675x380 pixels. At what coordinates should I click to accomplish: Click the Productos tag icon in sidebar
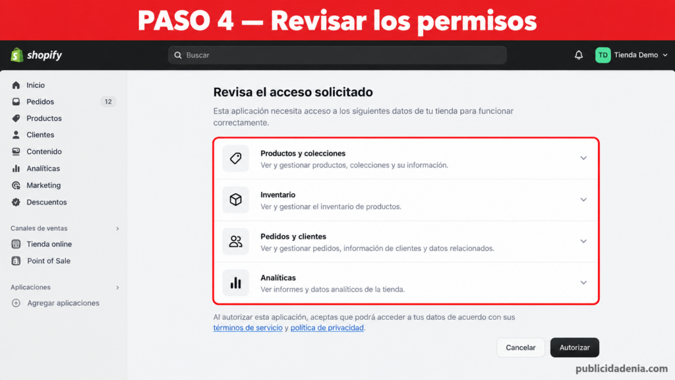[16, 118]
